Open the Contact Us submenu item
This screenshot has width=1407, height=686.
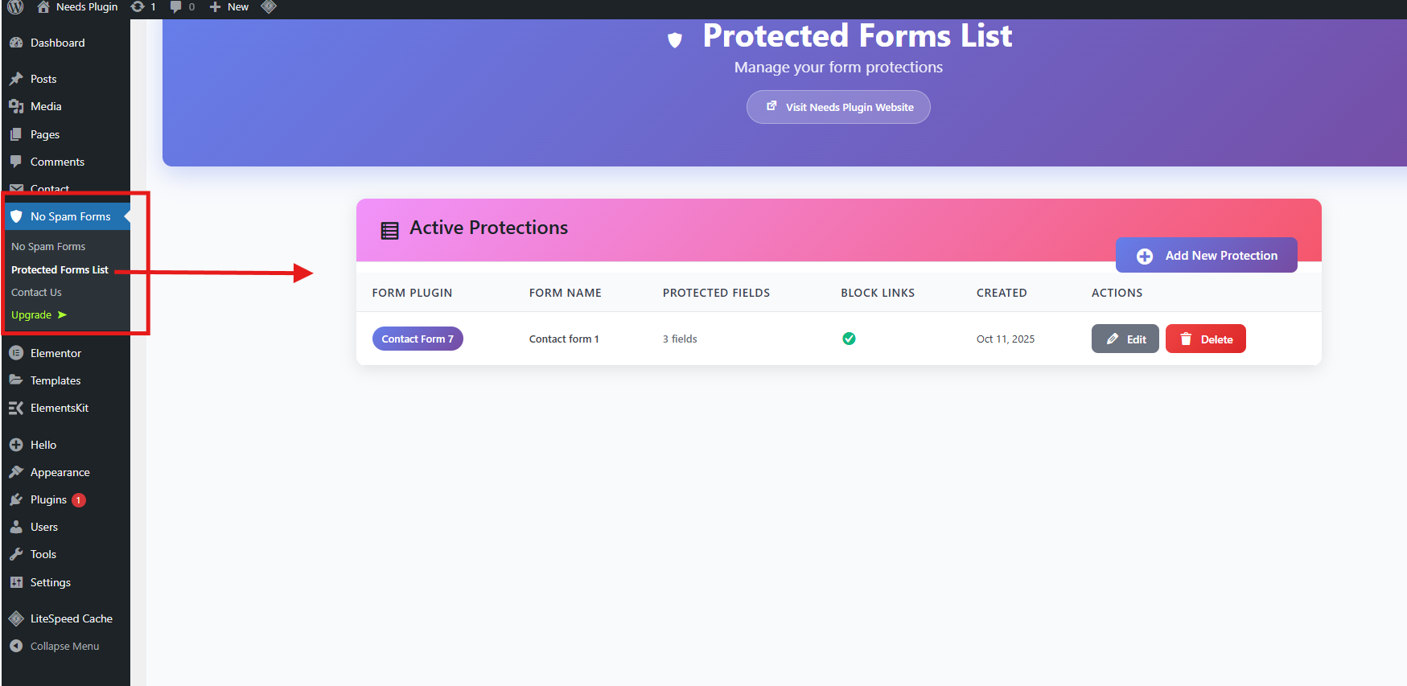coord(36,293)
